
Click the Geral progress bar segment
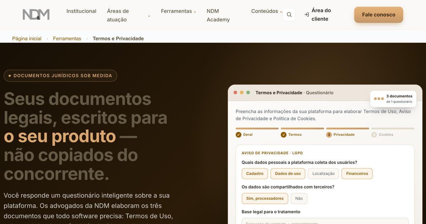click(x=257, y=128)
